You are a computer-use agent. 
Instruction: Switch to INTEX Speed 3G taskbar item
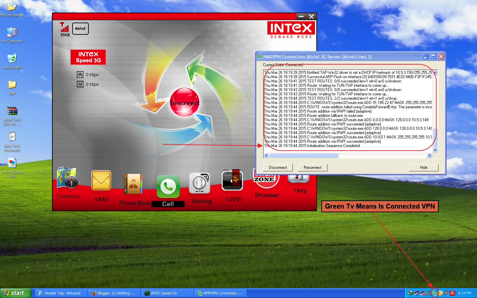168,293
